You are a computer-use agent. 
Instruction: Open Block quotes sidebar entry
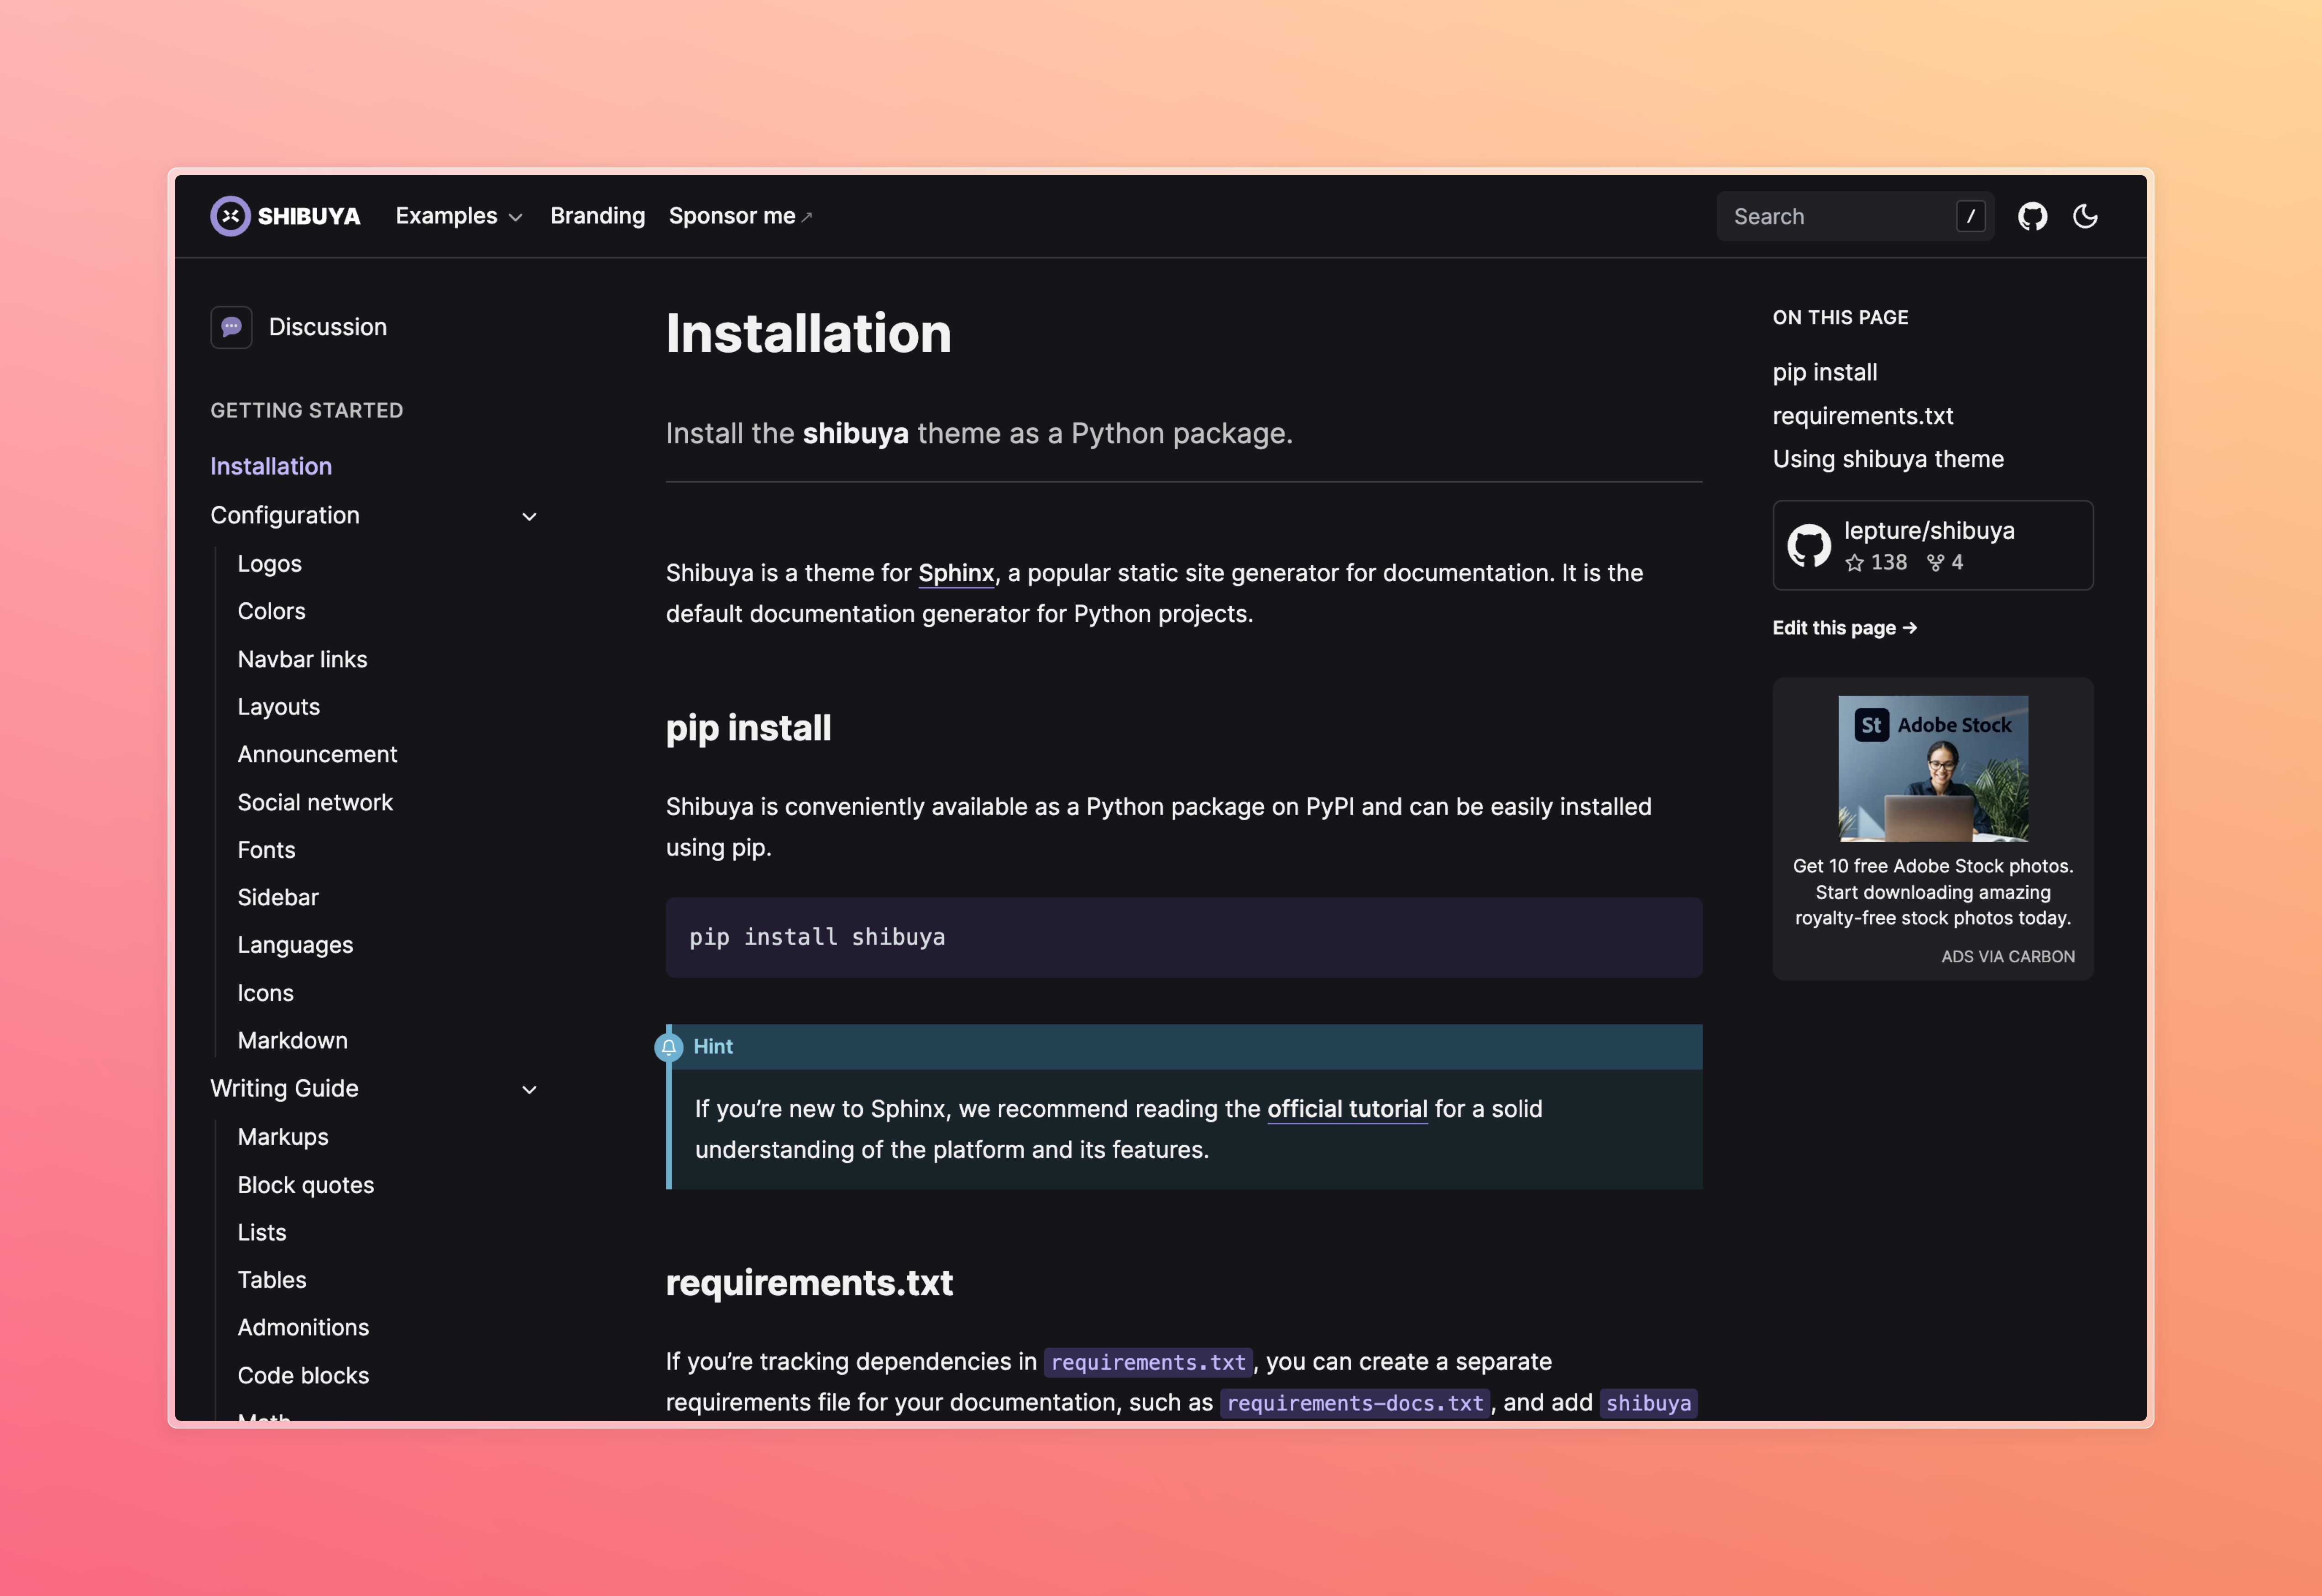pyautogui.click(x=306, y=1185)
